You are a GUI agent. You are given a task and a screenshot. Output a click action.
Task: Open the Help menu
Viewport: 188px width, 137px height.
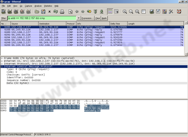[56, 6]
